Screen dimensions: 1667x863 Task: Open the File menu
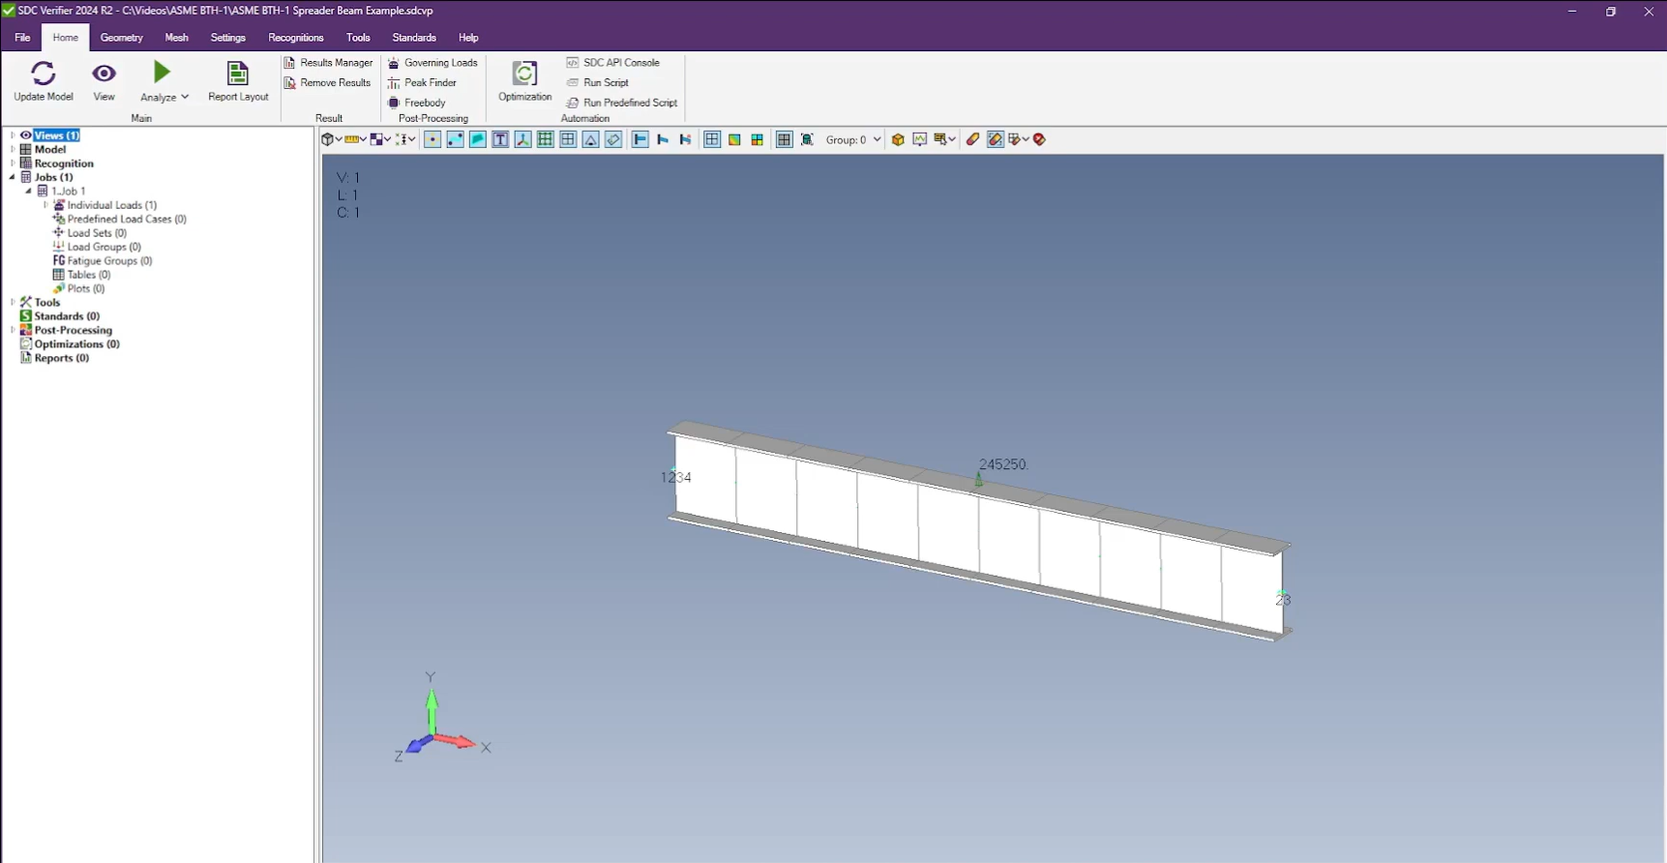22,38
